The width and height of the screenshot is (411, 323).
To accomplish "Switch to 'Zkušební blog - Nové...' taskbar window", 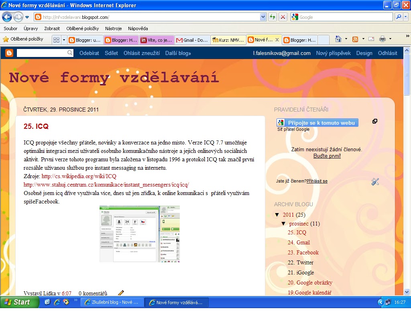I will [x=112, y=302].
